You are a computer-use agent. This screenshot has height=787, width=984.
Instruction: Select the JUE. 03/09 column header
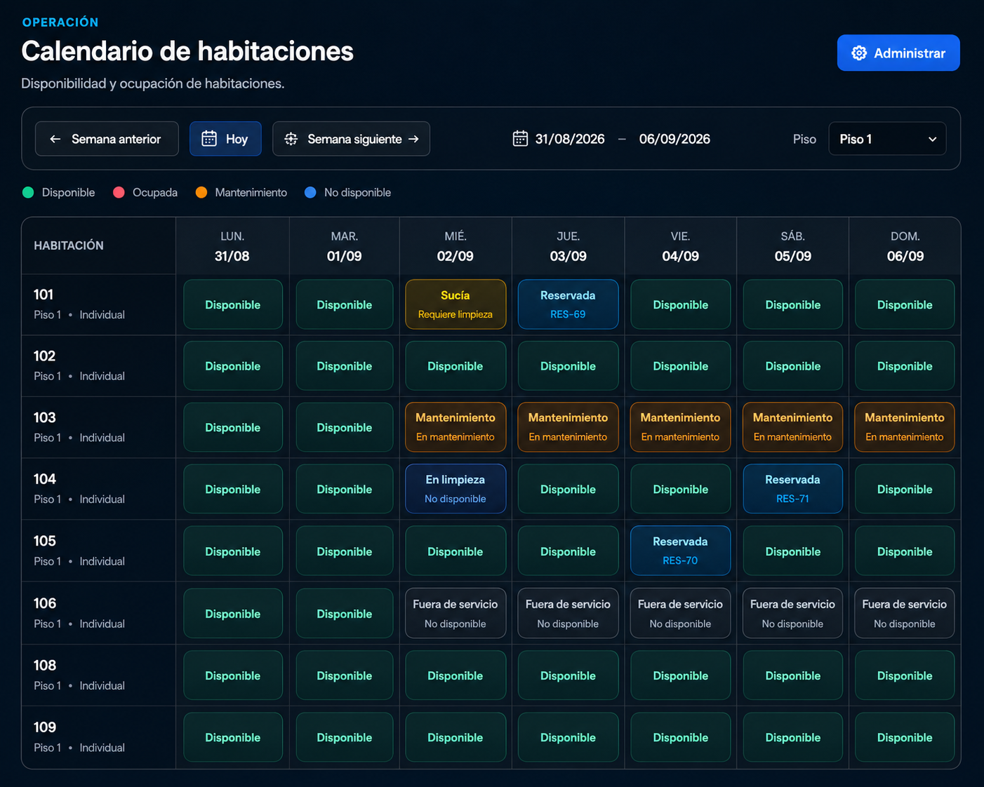tap(569, 246)
